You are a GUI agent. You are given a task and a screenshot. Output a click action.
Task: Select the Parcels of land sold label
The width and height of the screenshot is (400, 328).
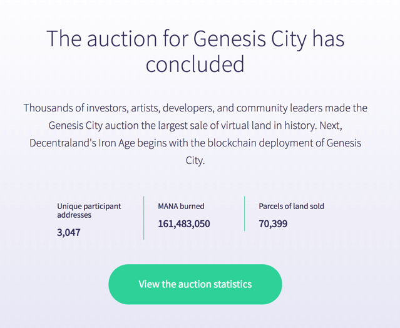291,206
